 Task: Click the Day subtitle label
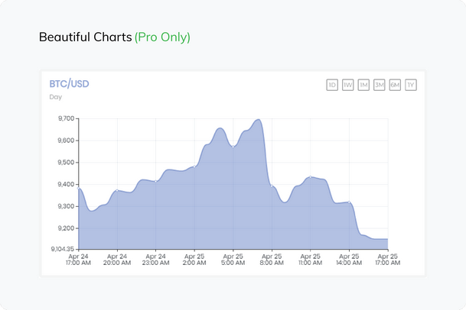[x=56, y=97]
